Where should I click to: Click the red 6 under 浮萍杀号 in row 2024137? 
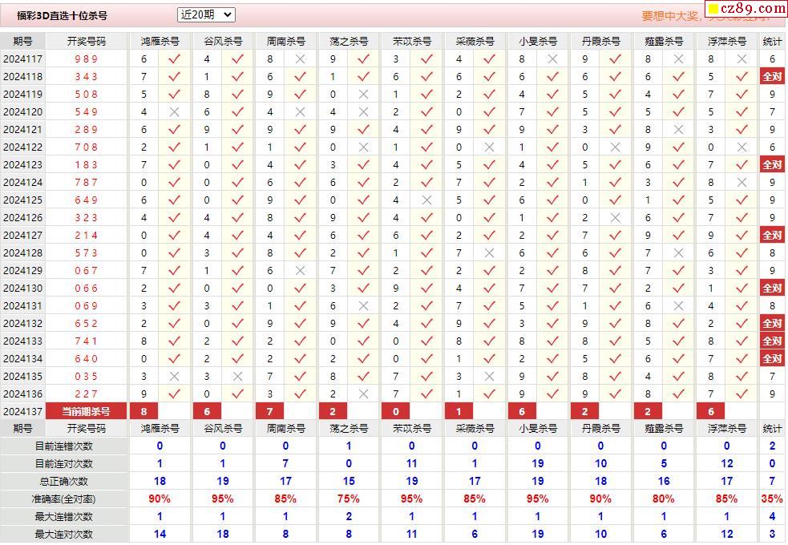pyautogui.click(x=711, y=411)
